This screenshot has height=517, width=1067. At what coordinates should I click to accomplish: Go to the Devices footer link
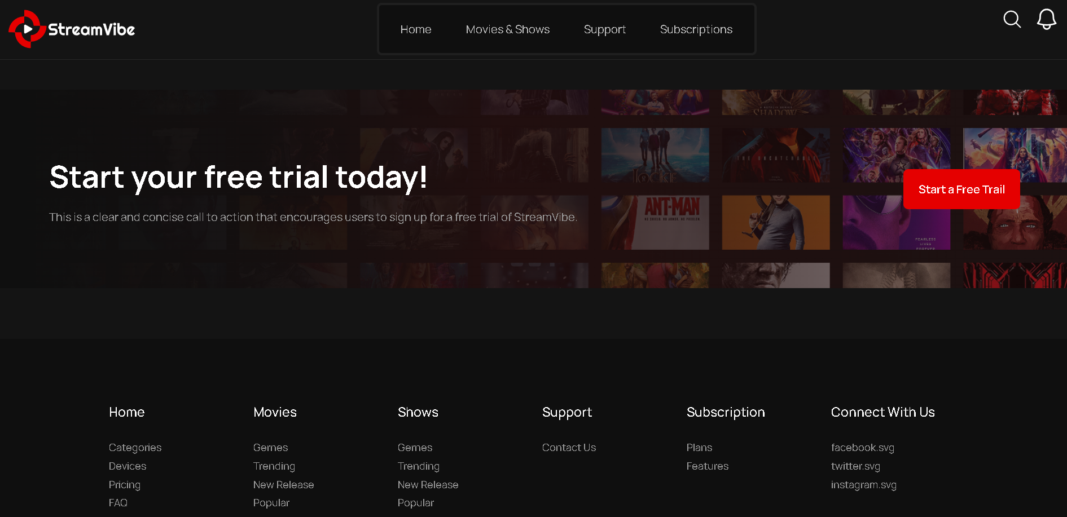coord(128,466)
